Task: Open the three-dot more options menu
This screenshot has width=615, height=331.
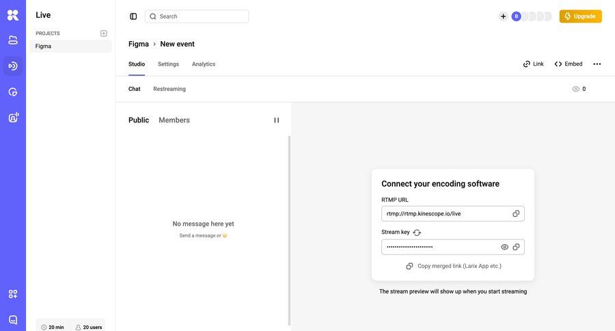Action: (597, 64)
